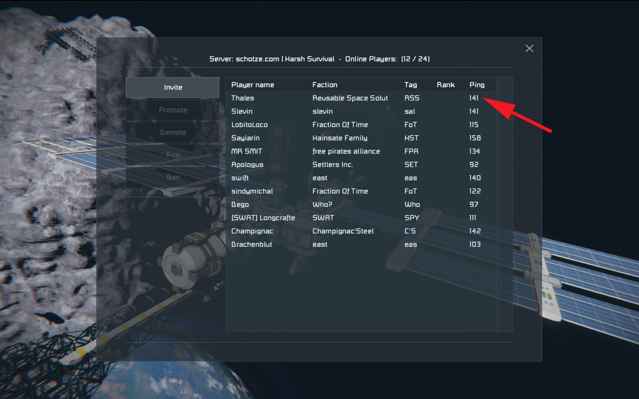Select player MR SMIT row

click(x=247, y=151)
